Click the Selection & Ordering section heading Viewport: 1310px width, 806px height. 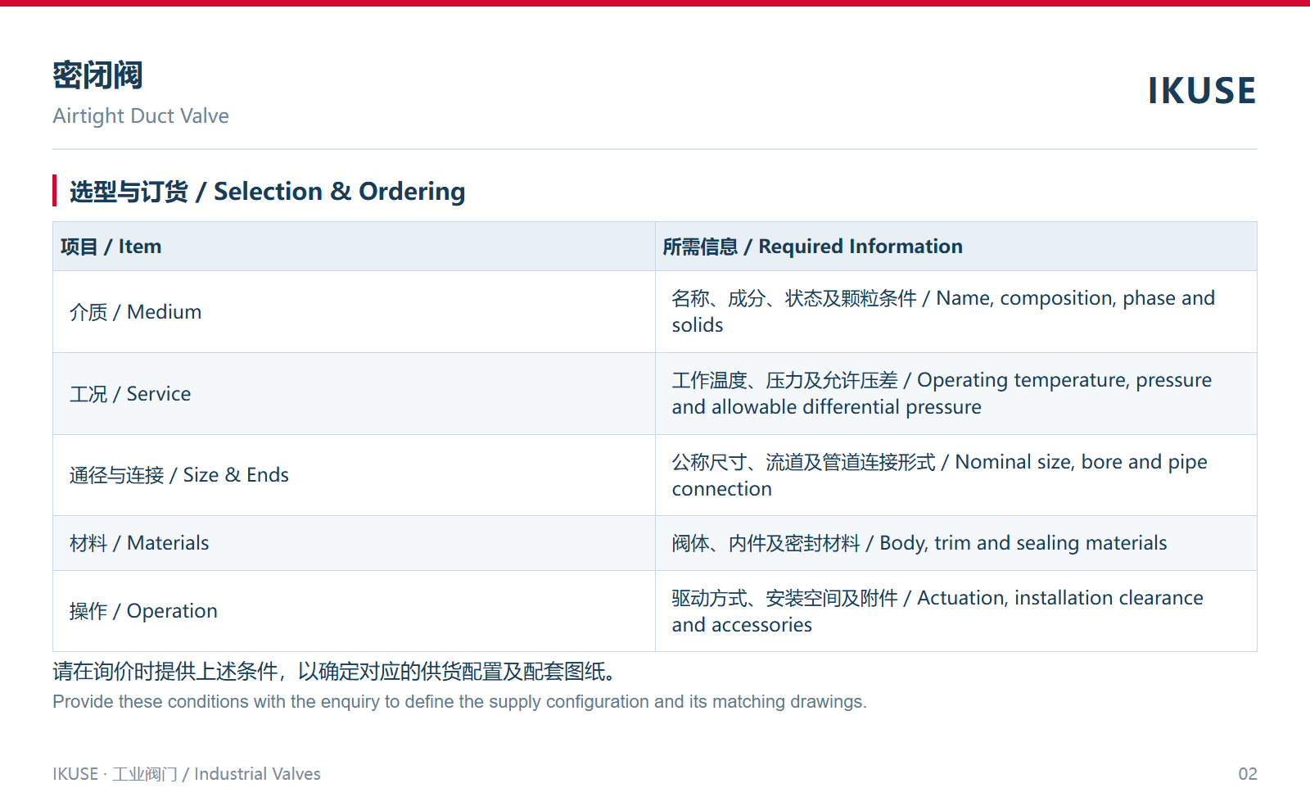267,192
